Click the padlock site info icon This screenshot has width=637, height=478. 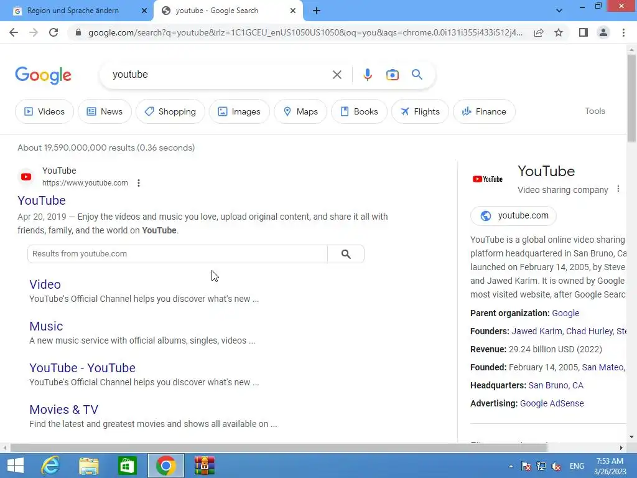pos(78,32)
